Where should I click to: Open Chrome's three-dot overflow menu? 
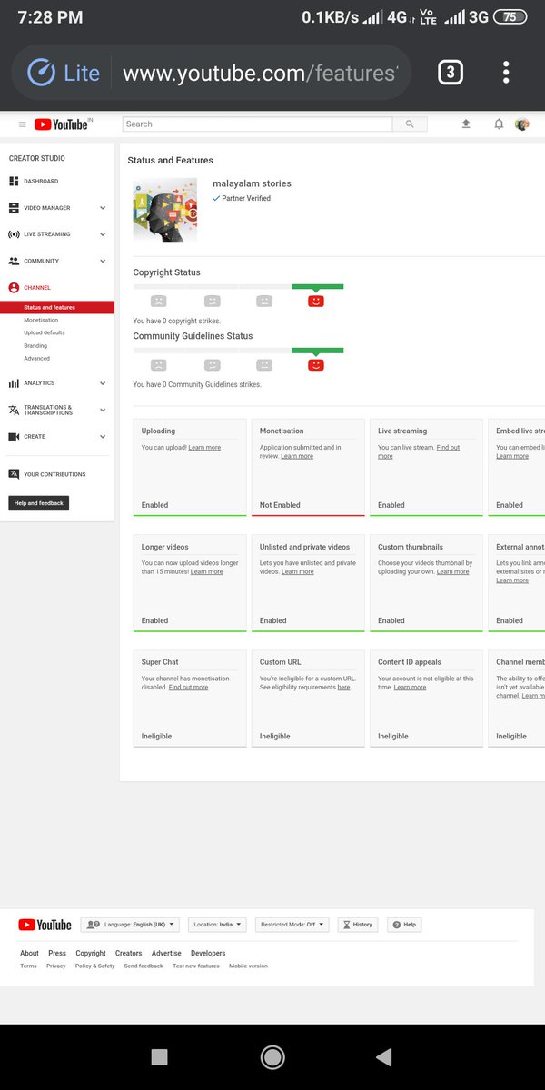tap(506, 73)
